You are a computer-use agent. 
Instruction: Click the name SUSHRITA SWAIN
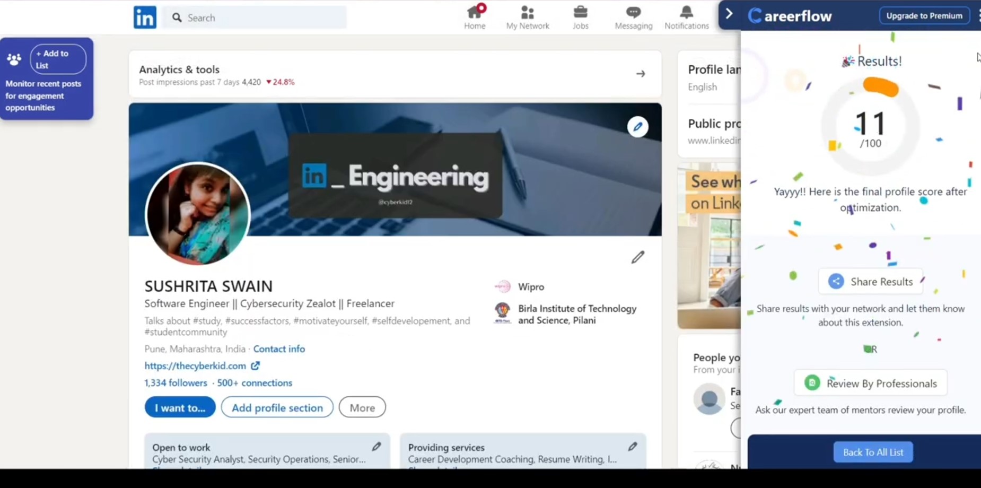208,286
